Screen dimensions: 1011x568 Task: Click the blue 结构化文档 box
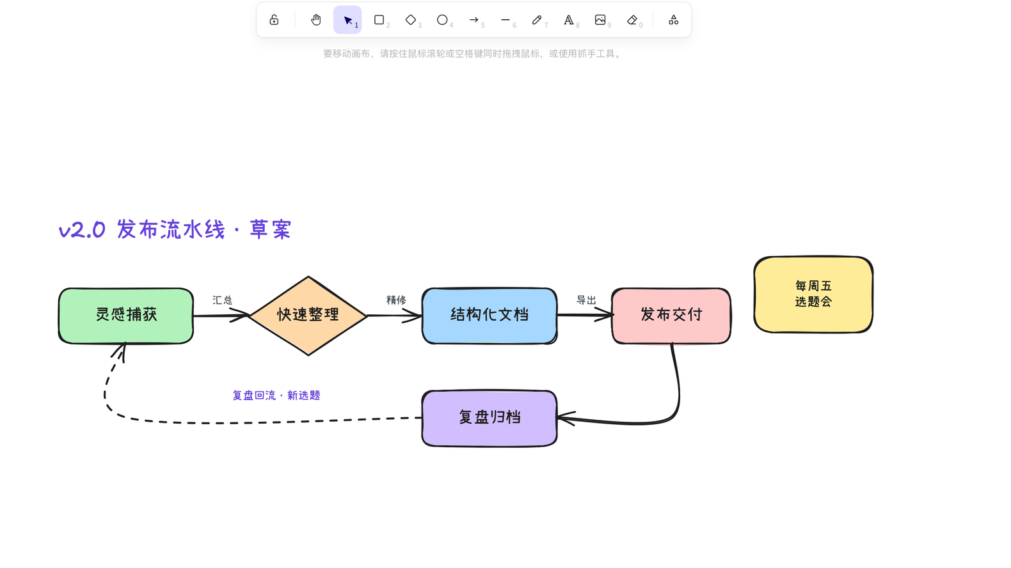tap(490, 316)
